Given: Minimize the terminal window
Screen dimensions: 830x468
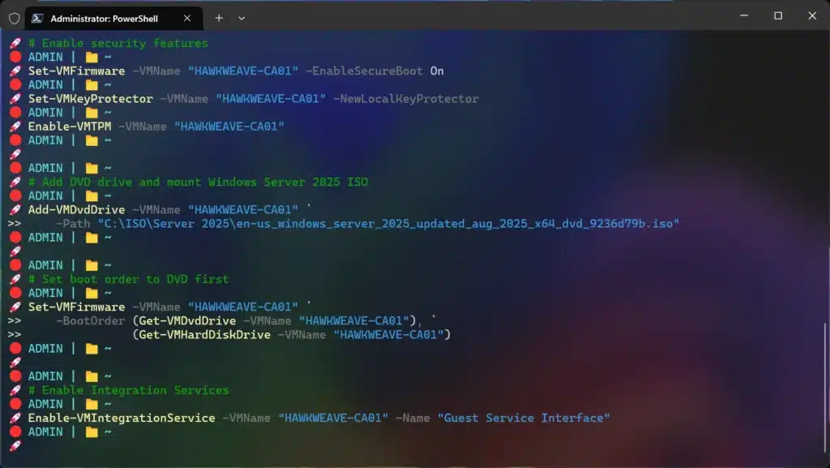Looking at the screenshot, I should point(742,15).
